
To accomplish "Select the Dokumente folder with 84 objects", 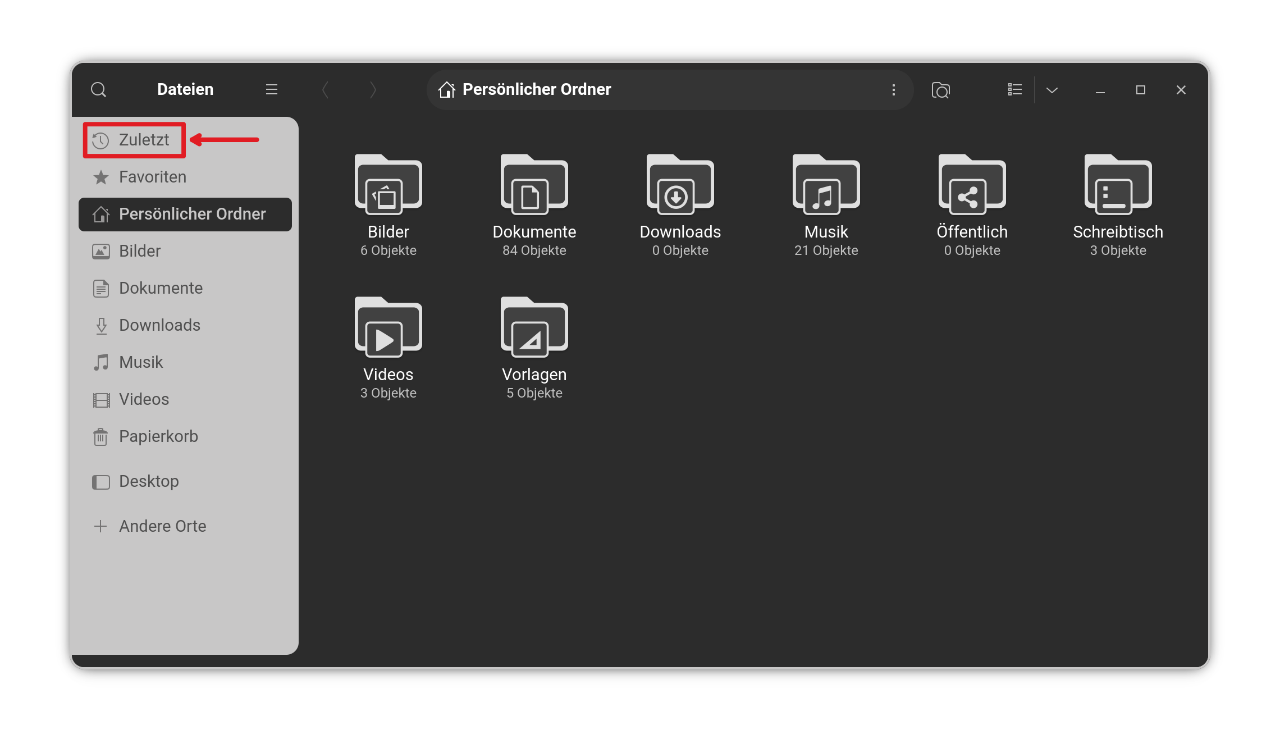I will click(x=534, y=185).
